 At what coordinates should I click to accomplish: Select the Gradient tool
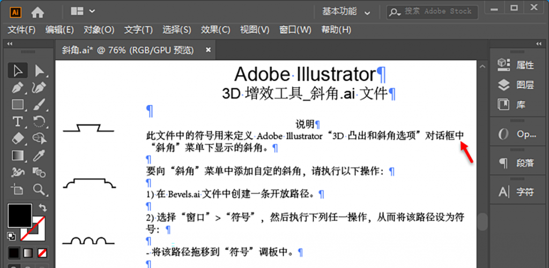18,156
